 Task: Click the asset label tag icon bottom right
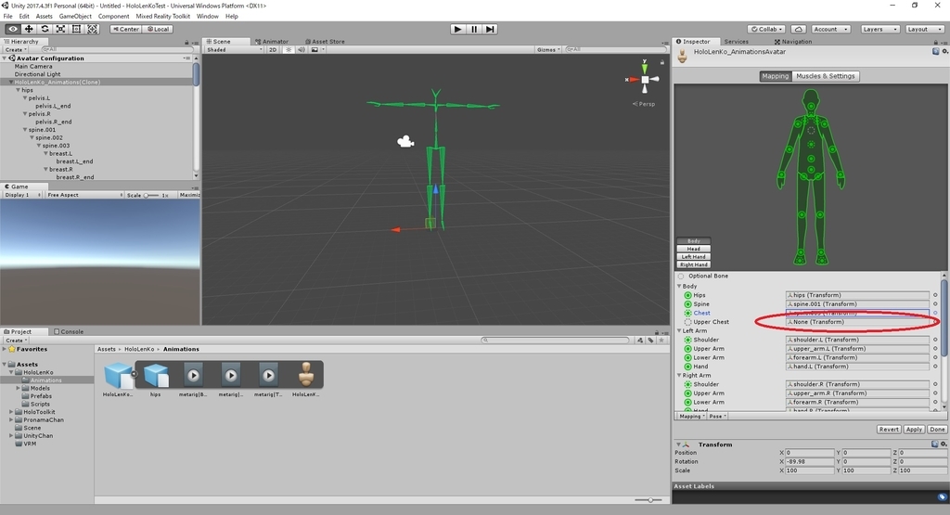pyautogui.click(x=942, y=496)
